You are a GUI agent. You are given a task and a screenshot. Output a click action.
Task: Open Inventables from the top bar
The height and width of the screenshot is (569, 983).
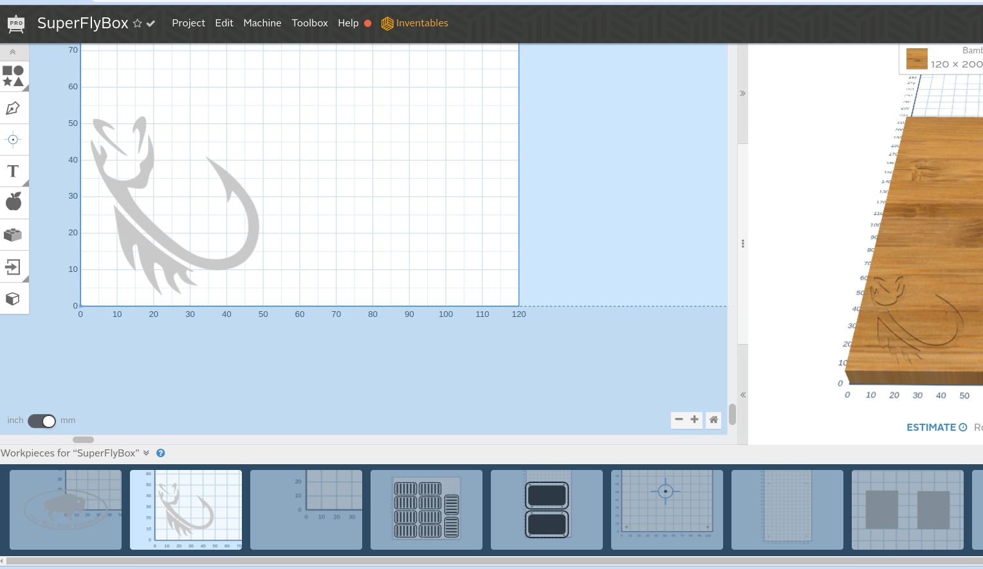[x=421, y=23]
